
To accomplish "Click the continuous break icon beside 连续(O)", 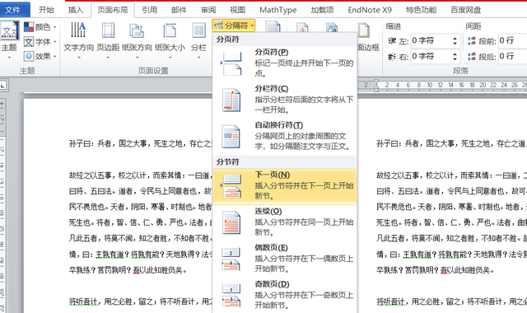I will 231,222.
